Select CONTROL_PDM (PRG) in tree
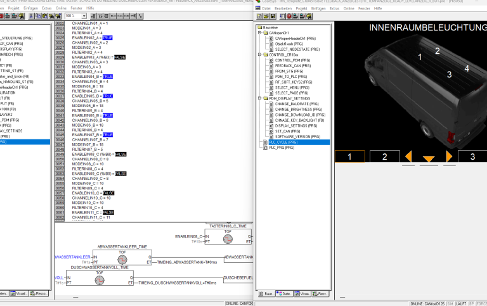 coord(292,60)
